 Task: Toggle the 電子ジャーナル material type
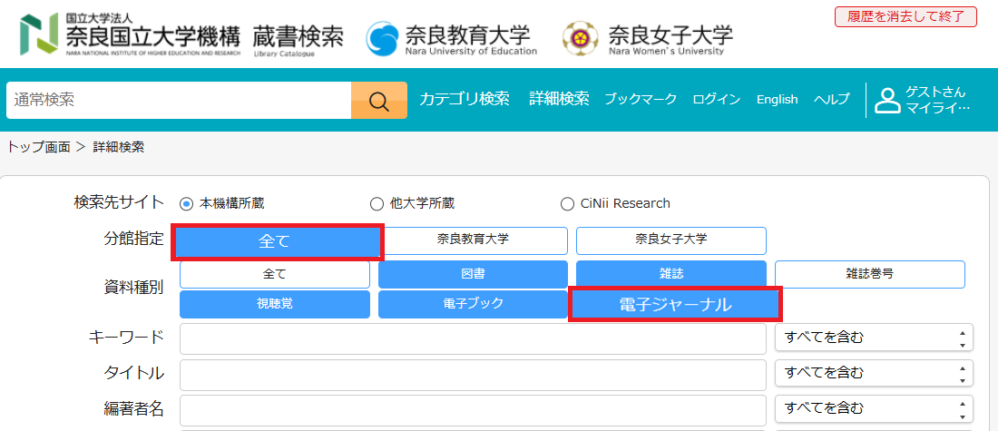pyautogui.click(x=675, y=305)
